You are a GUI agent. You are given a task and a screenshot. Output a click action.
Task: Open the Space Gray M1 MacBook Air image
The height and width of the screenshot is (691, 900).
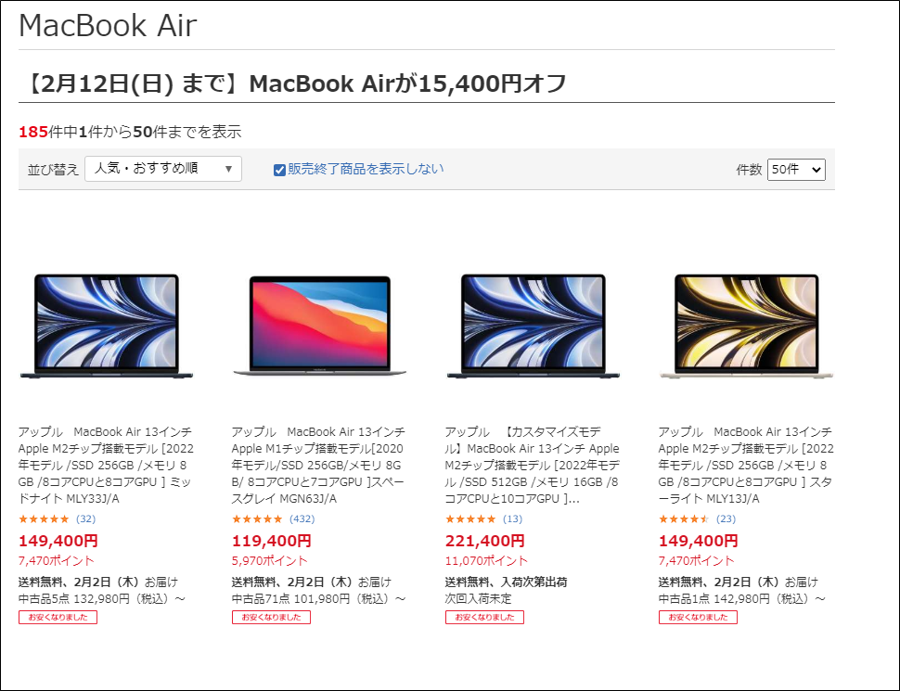point(320,326)
